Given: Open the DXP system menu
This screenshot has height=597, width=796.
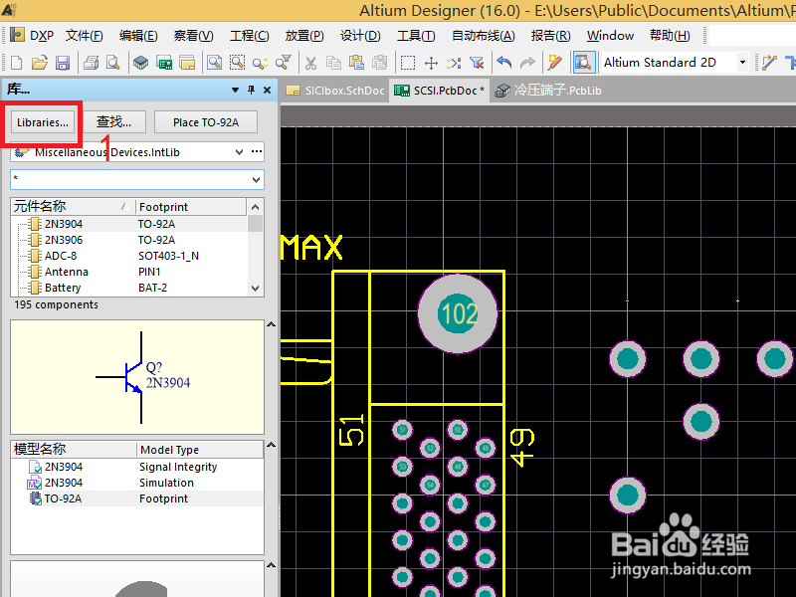Looking at the screenshot, I should [x=33, y=35].
